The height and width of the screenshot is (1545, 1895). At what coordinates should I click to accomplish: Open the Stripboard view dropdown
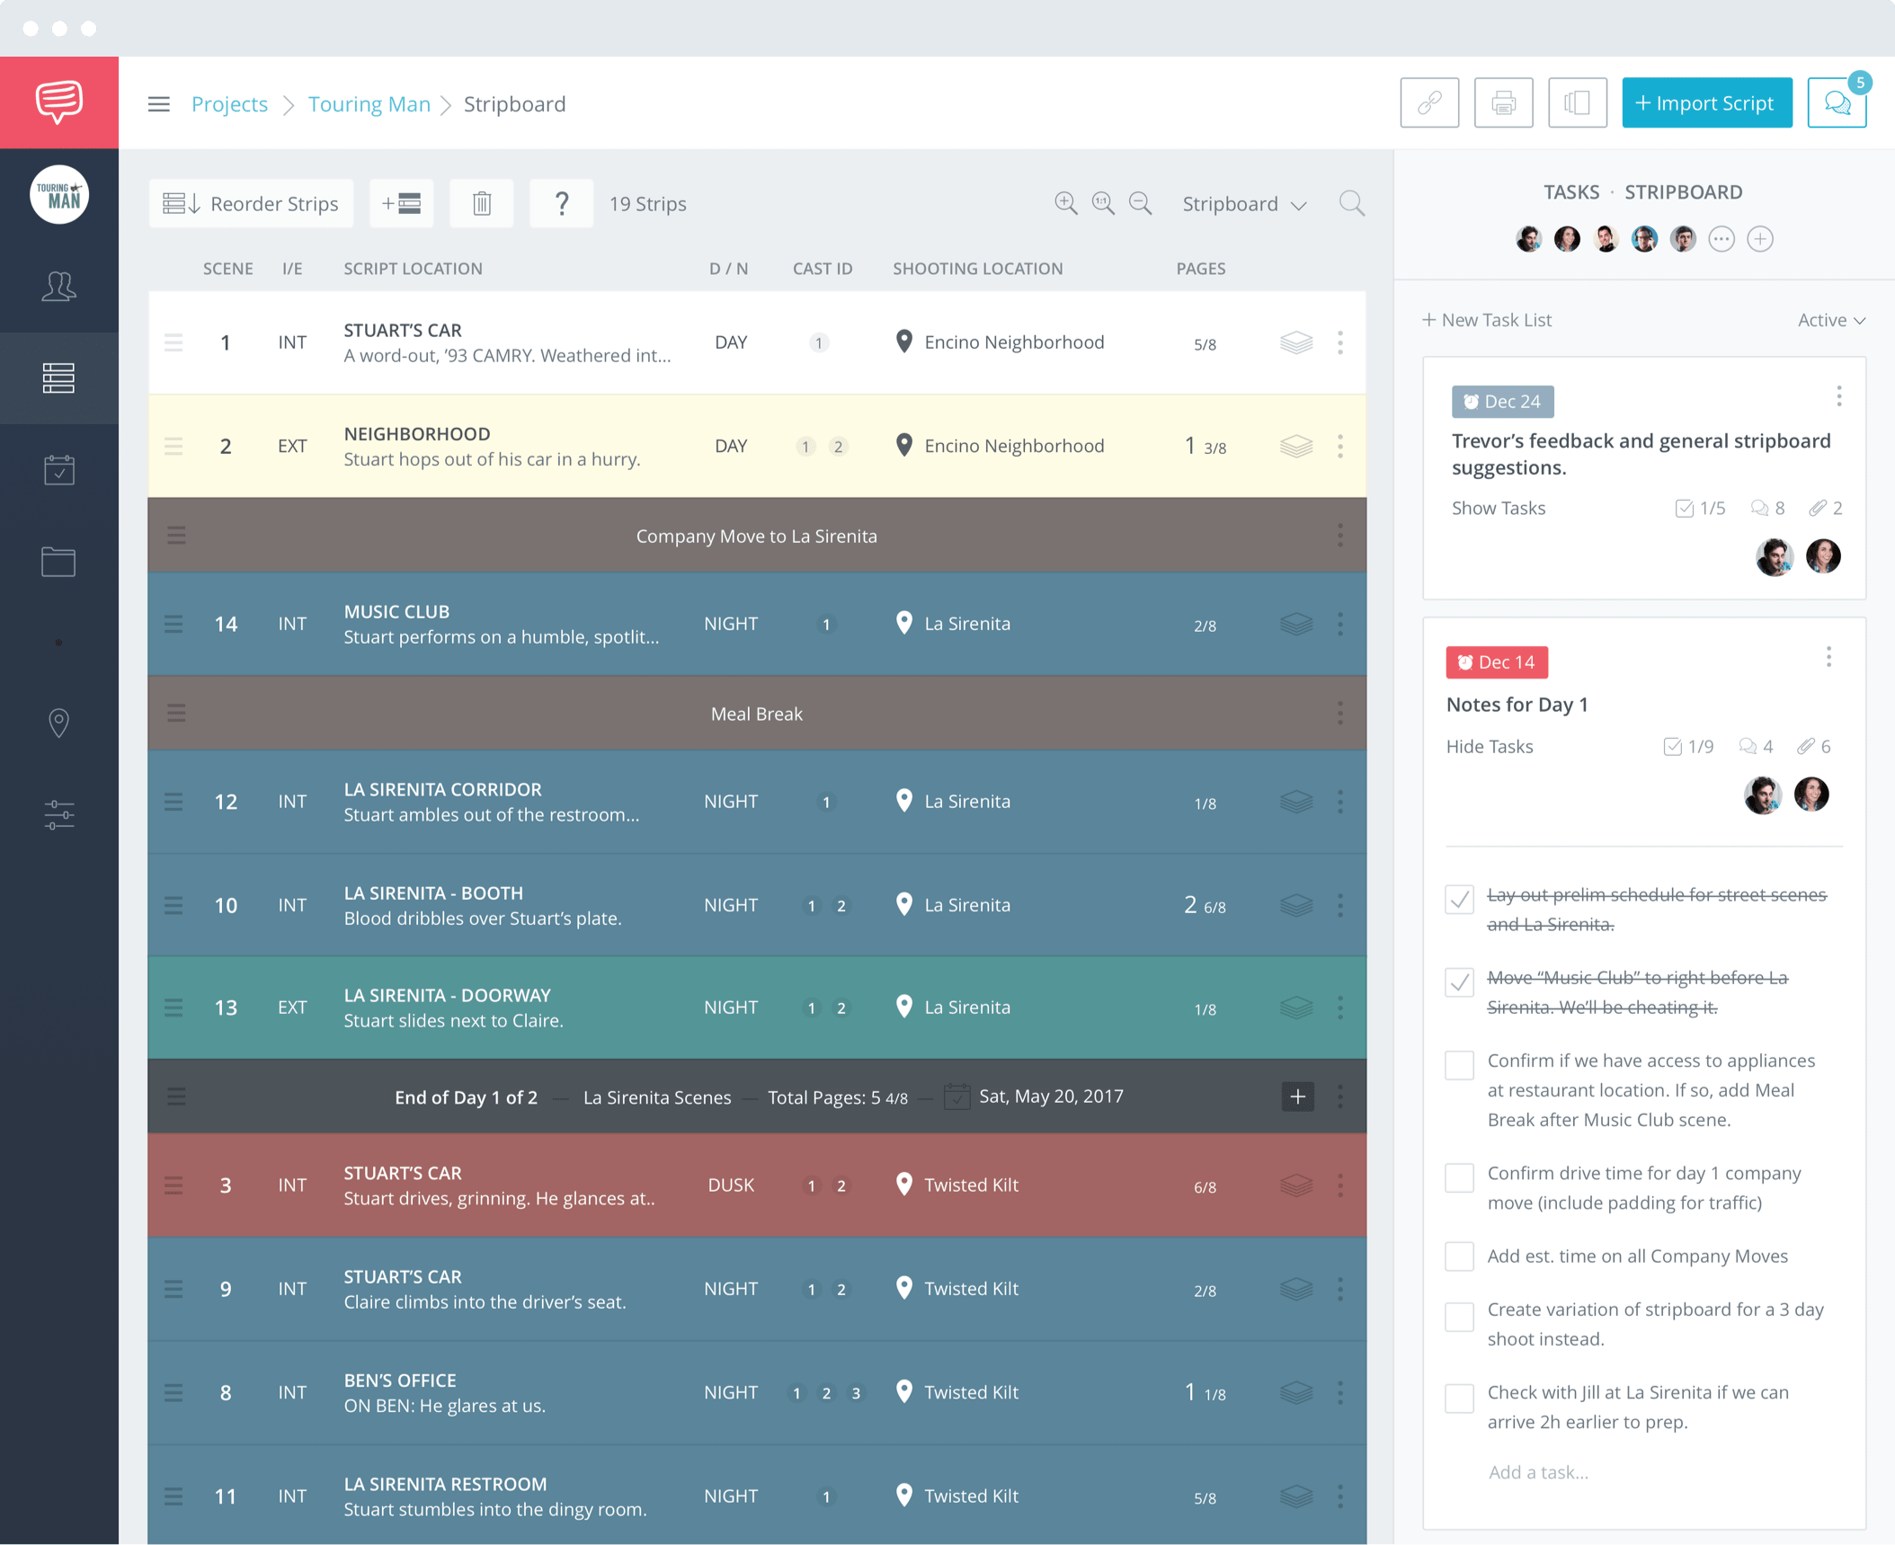click(x=1244, y=204)
